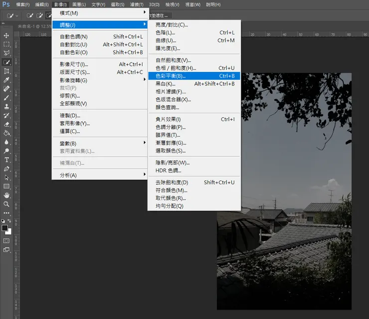Choose 曲線(U)... adjustment
369x319 pixels.
pyautogui.click(x=194, y=40)
